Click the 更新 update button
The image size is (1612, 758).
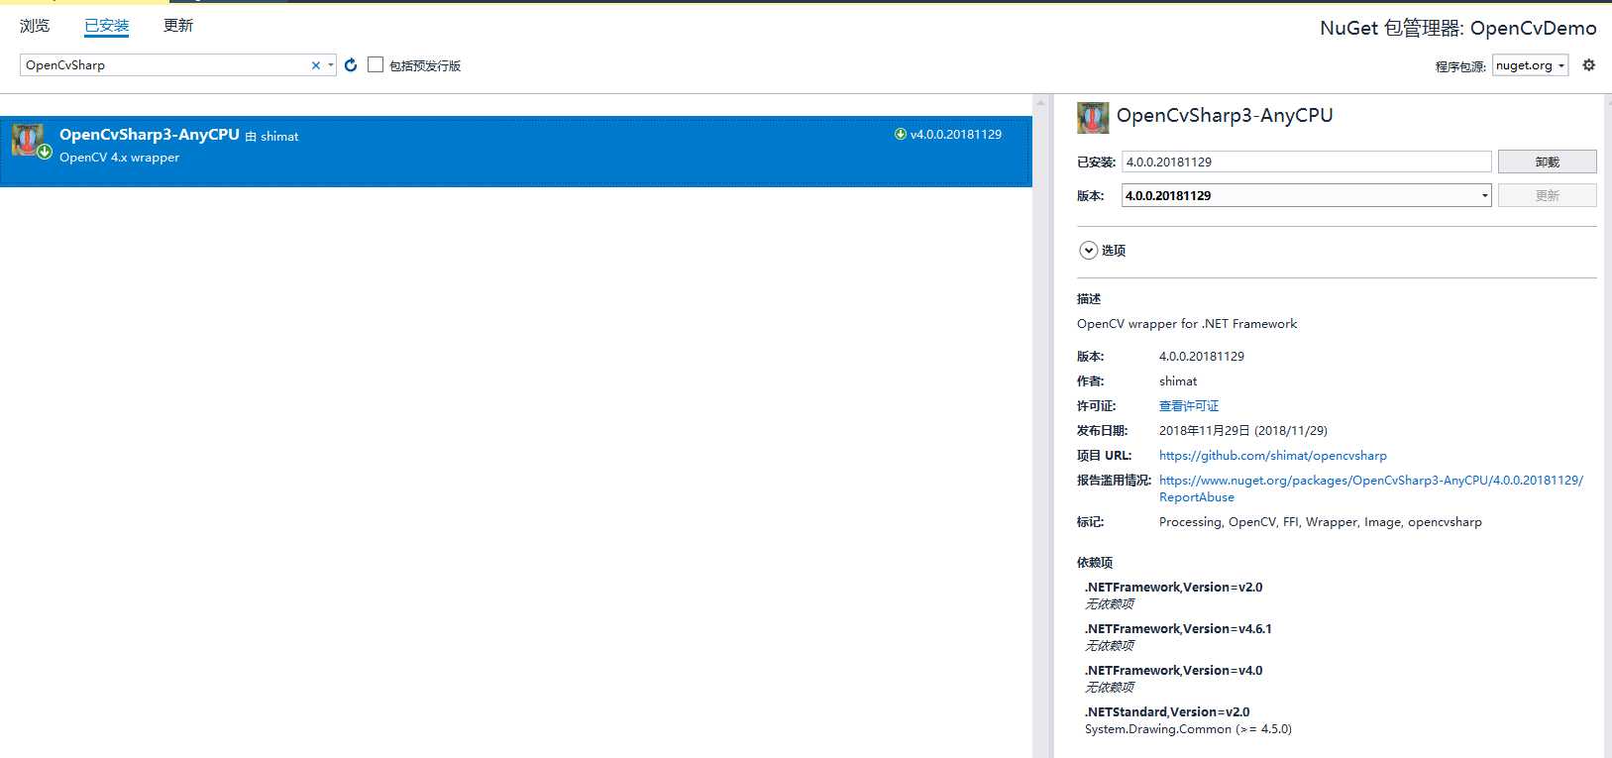[1547, 195]
